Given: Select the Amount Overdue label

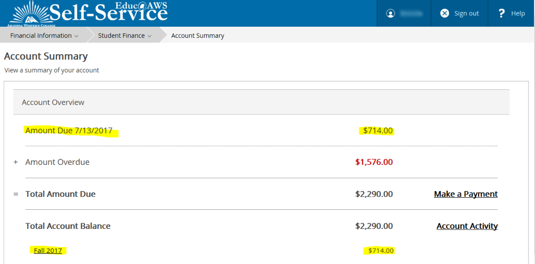Looking at the screenshot, I should [57, 162].
